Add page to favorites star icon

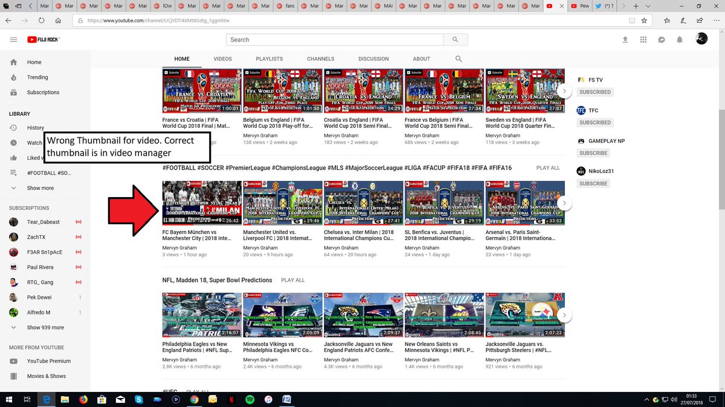(644, 20)
